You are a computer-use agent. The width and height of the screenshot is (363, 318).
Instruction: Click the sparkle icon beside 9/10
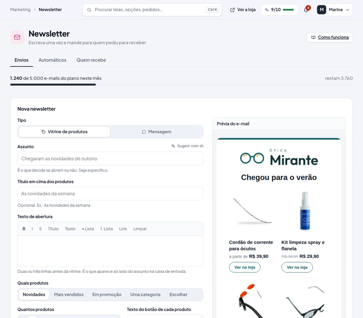267,10
